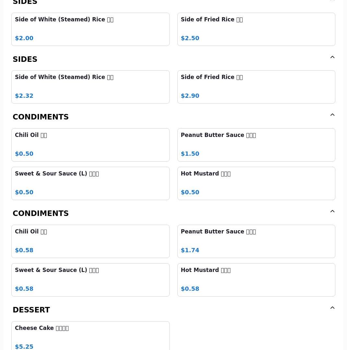The width and height of the screenshot is (347, 350).
Task: Collapse the DESSERT section chevron
Action: [x=332, y=308]
